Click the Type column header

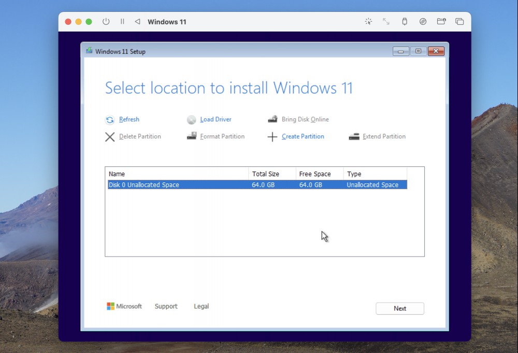point(375,174)
